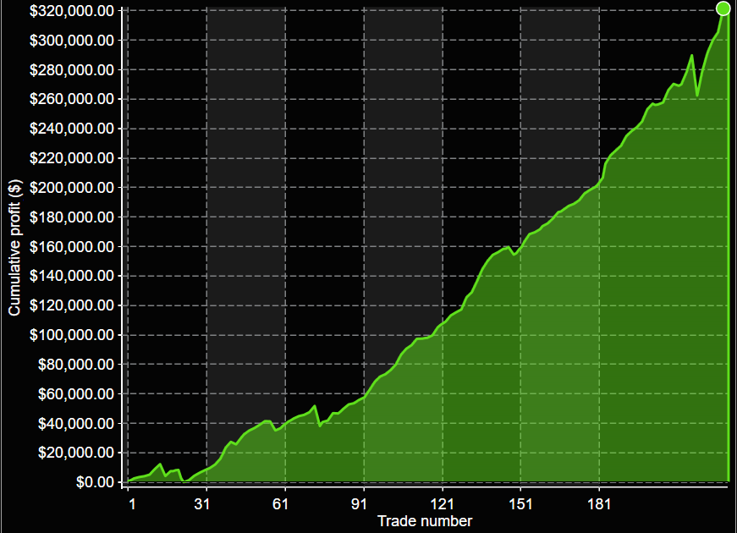
Task: Click the $320,000.00 axis label
Action: pyautogui.click(x=72, y=11)
